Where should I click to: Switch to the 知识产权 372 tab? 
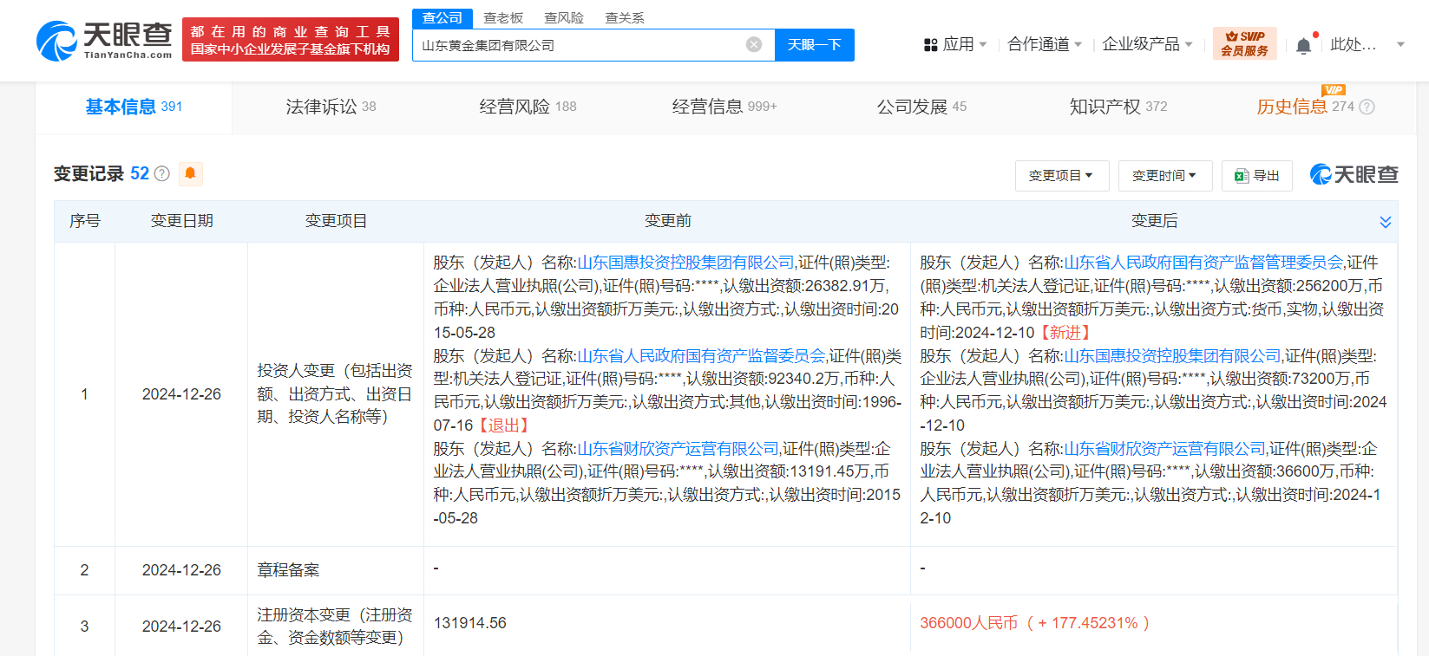(1118, 107)
